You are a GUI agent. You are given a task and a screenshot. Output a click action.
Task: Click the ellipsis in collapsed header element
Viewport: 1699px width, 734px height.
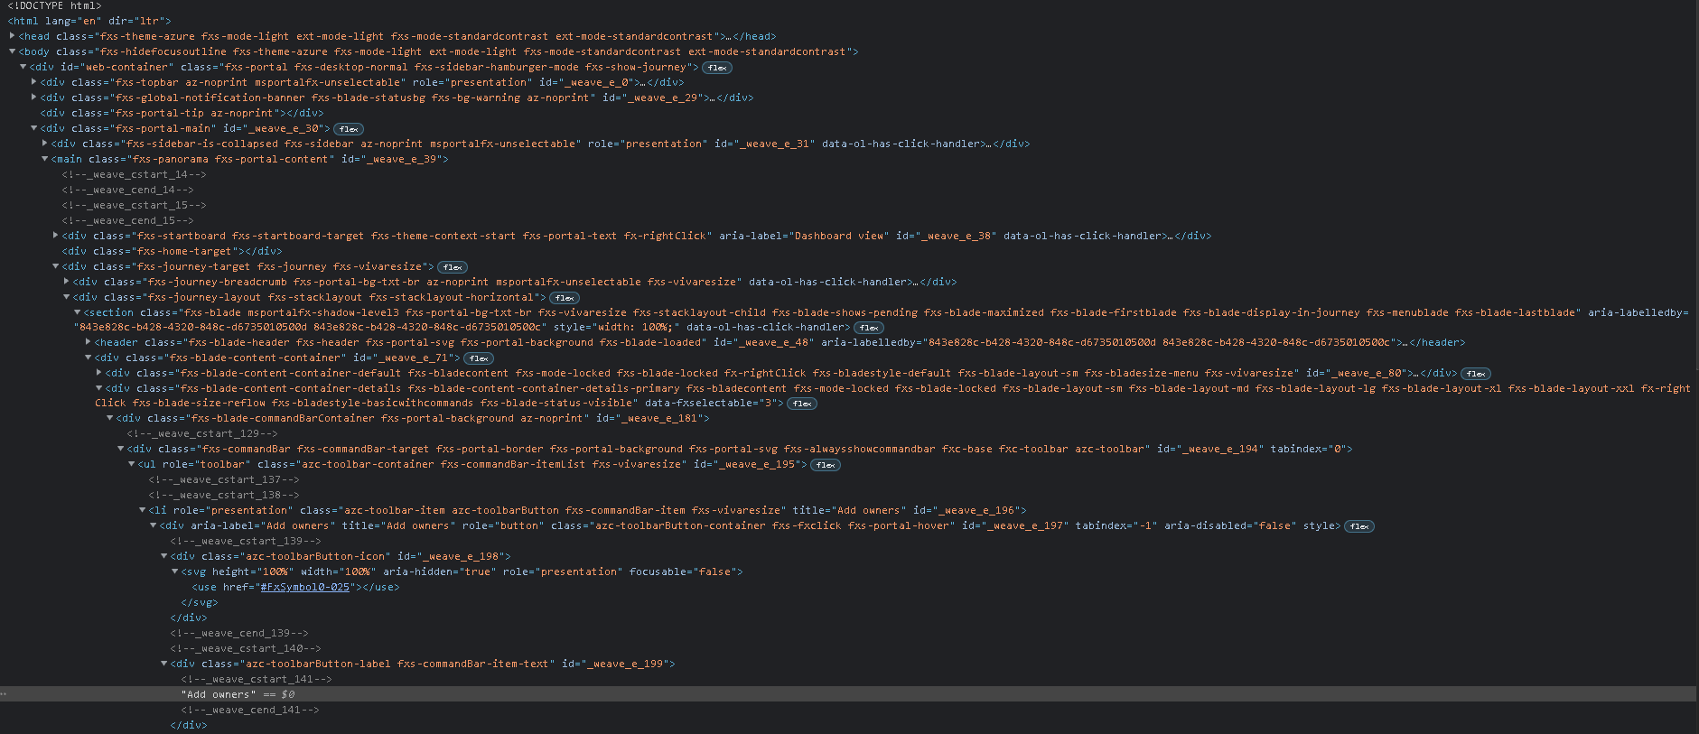point(1406,342)
